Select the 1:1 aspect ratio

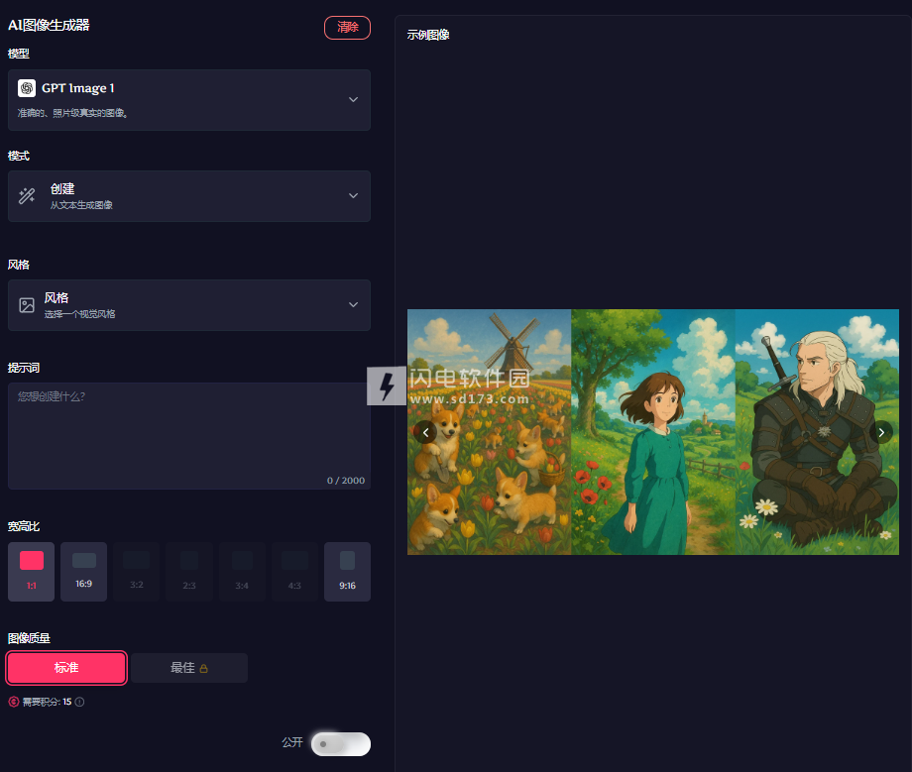[x=32, y=572]
